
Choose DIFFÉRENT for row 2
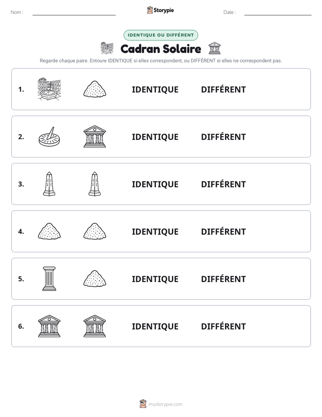[223, 137]
